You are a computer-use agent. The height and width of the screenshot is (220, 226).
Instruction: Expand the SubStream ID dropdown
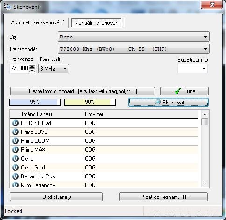(192, 69)
